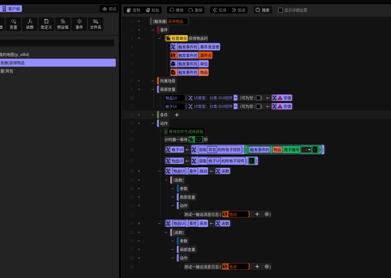The height and width of the screenshot is (278, 391).
Task: Click the 函数 (Function) toolbar icon
Action: pyautogui.click(x=30, y=23)
